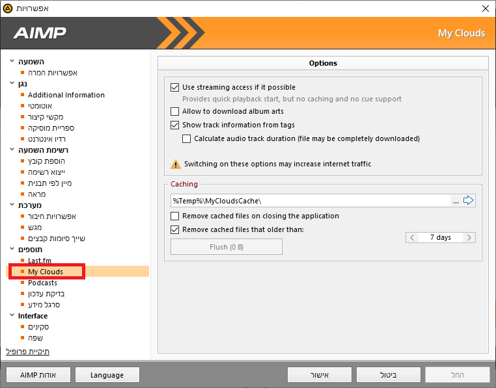This screenshot has width=496, height=388.
Task: Click the ביטול cancel button
Action: (x=389, y=375)
